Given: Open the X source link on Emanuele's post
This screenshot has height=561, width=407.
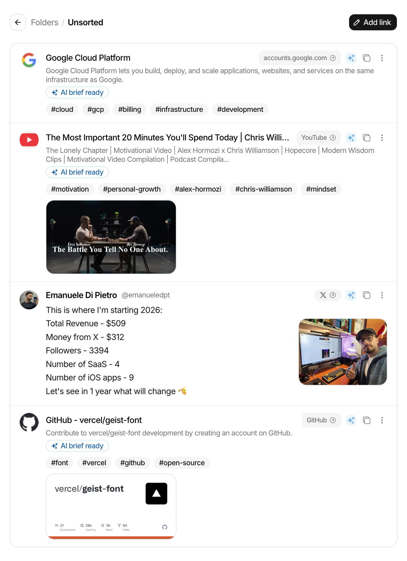Looking at the screenshot, I should click(328, 295).
